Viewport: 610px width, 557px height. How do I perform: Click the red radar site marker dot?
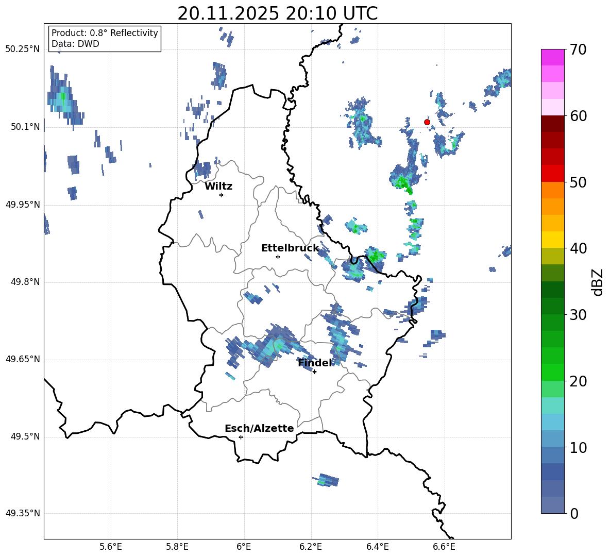point(427,122)
